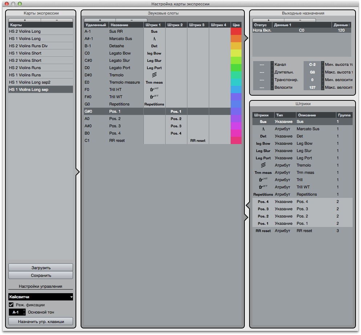
Task: Select Tremolo measure sound slot
Action: pos(157,82)
